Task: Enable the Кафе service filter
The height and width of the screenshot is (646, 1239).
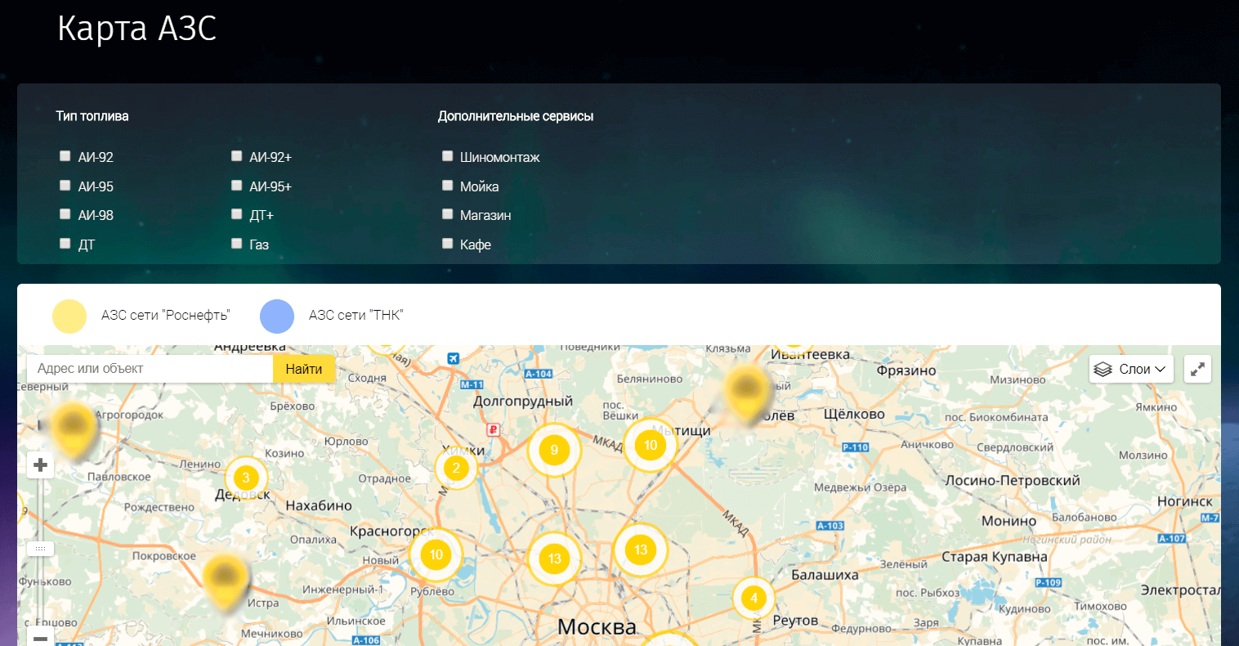Action: (x=448, y=244)
